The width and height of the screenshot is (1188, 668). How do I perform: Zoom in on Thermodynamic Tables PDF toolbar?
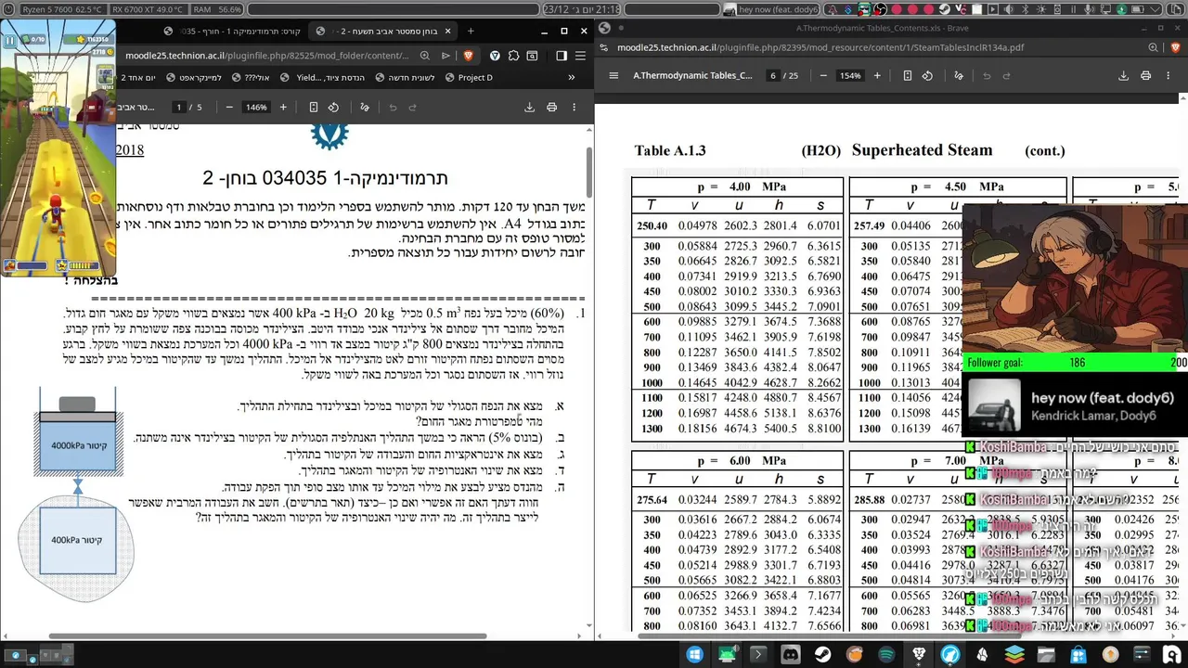[877, 76]
